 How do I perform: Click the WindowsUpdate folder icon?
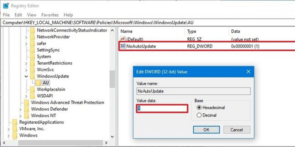click(33, 76)
